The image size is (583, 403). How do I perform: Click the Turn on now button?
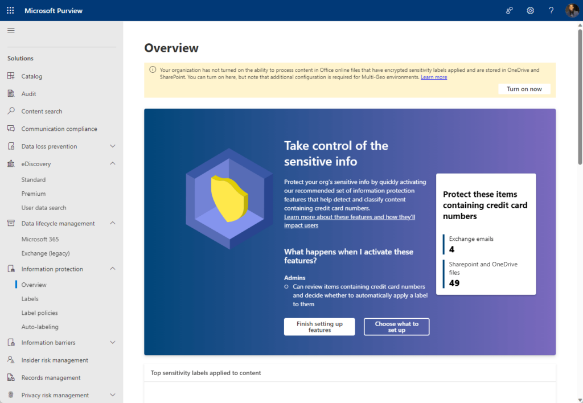pyautogui.click(x=524, y=89)
